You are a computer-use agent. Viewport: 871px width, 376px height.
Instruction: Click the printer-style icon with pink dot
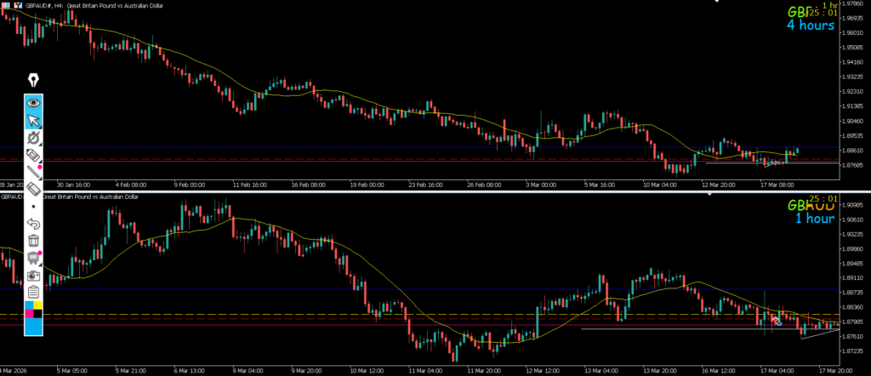[x=34, y=259]
